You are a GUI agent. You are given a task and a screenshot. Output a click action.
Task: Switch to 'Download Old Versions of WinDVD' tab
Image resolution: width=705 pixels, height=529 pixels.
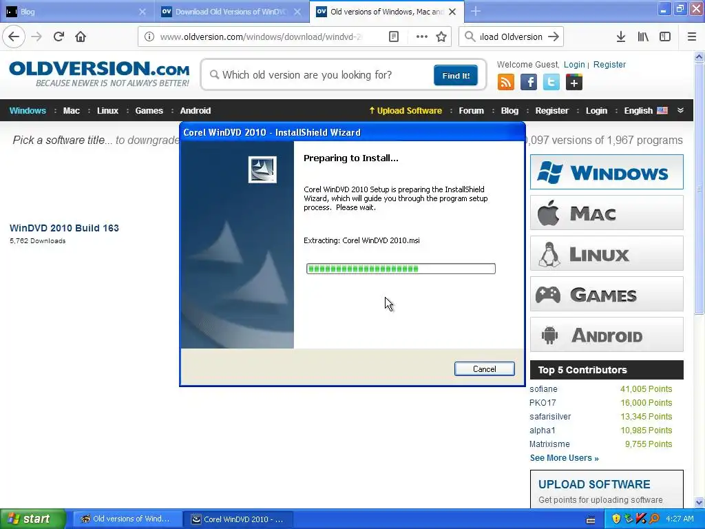pos(231,12)
